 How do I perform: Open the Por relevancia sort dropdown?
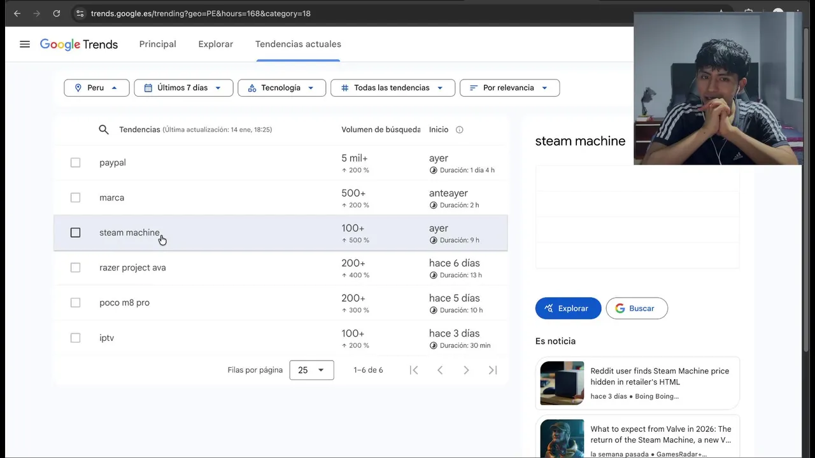(509, 88)
